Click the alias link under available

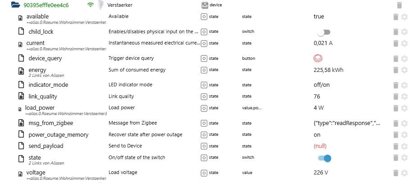tap(66, 22)
